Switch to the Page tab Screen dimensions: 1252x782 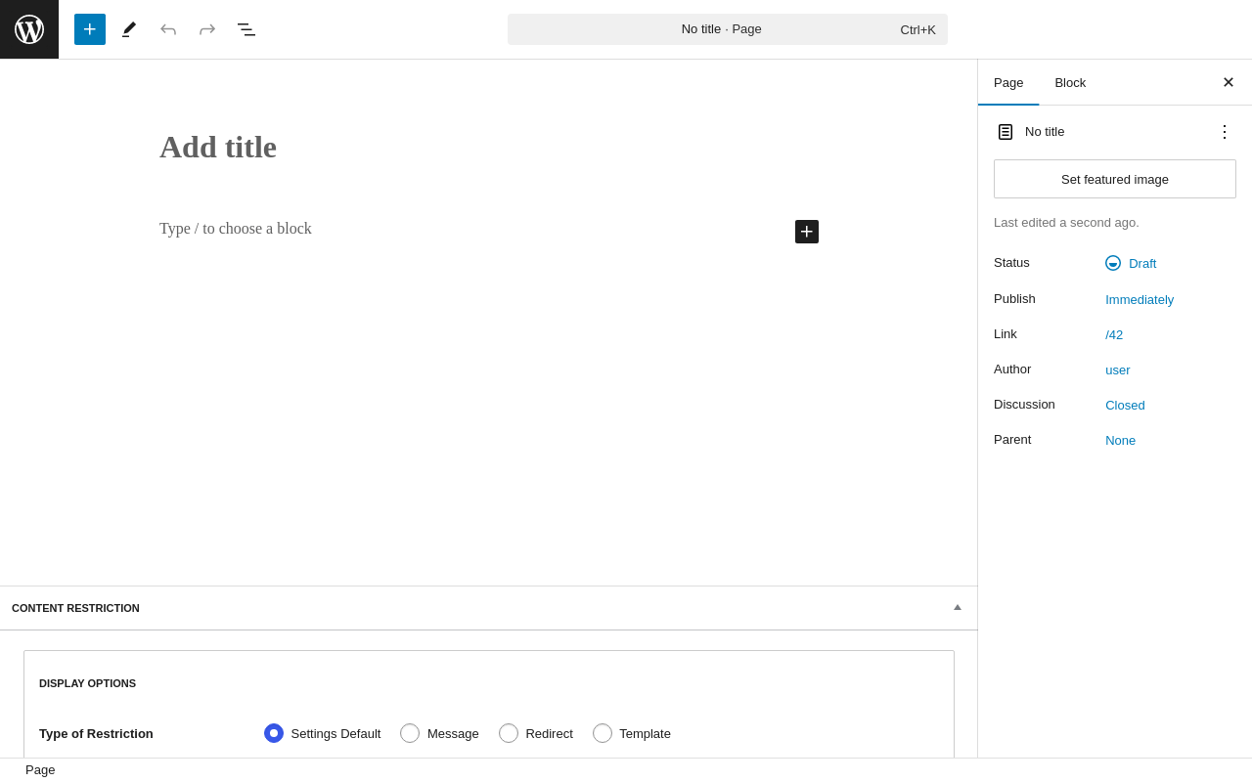1008,83
